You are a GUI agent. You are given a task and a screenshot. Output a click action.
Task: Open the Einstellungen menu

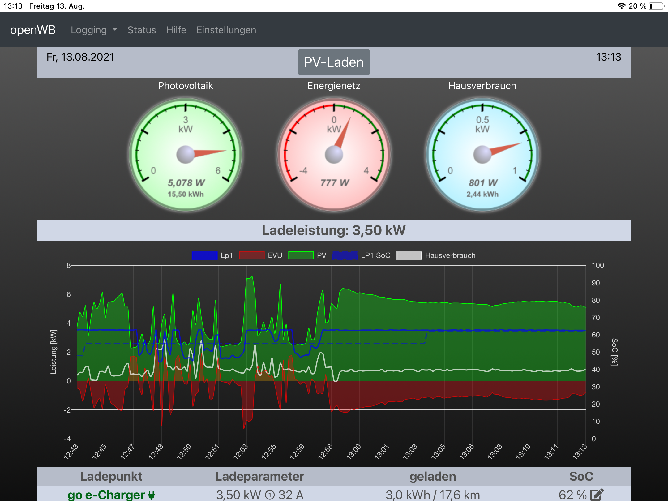coord(226,30)
